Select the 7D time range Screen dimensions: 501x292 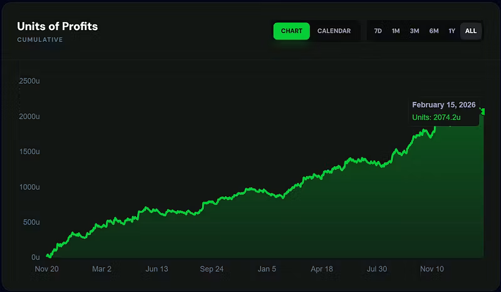[378, 31]
